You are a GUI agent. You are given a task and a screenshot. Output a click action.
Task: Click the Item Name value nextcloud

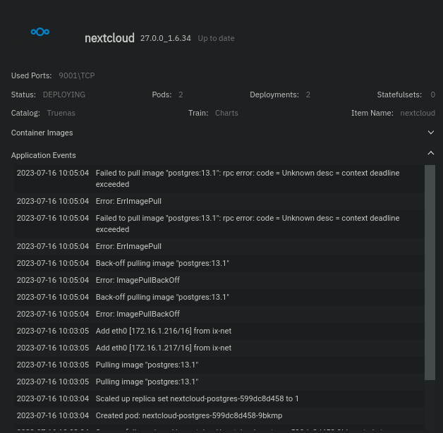(418, 113)
